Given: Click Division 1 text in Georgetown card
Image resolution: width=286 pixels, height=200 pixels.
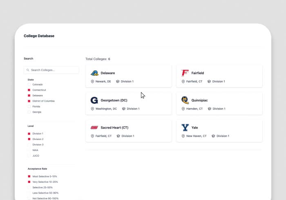Looking at the screenshot, I should point(133,109).
